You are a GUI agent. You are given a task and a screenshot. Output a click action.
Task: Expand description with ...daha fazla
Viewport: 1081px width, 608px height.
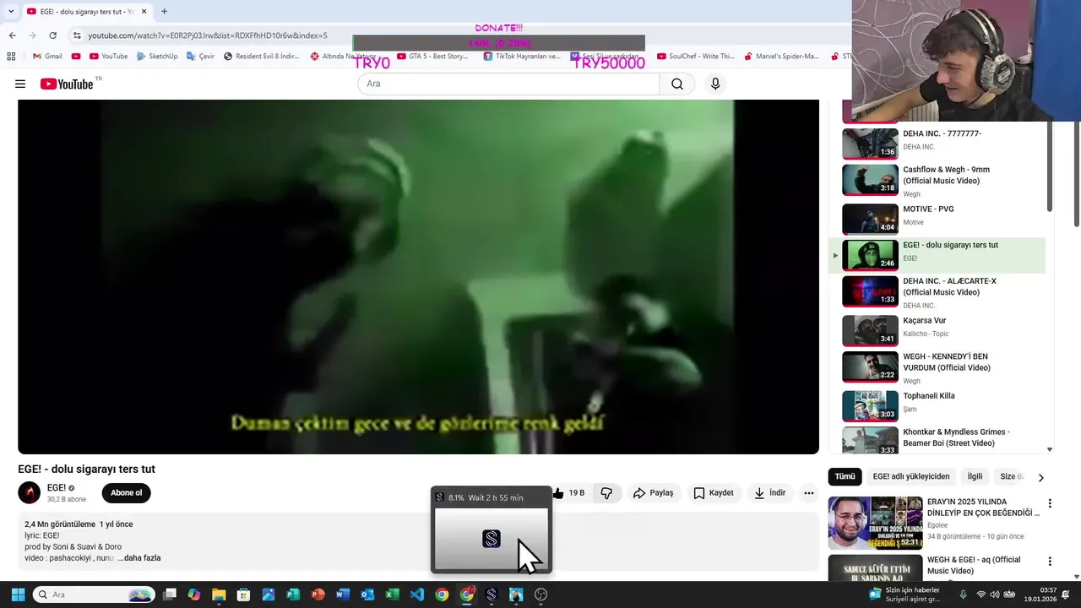[139, 558]
